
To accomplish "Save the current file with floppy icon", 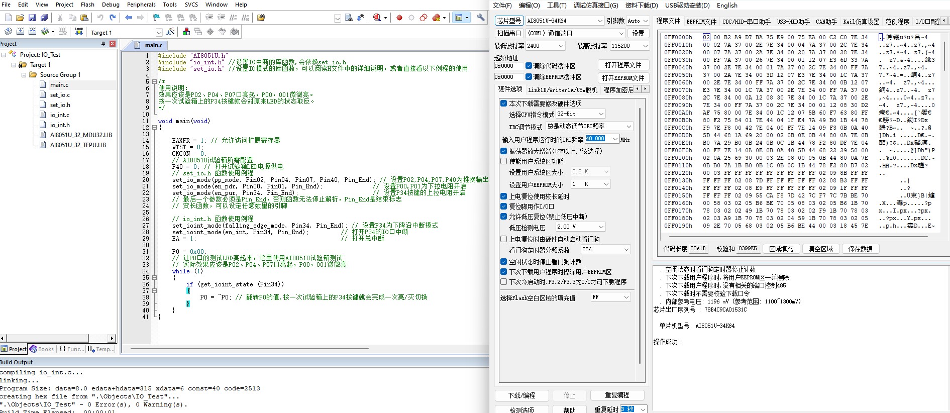I will [32, 18].
